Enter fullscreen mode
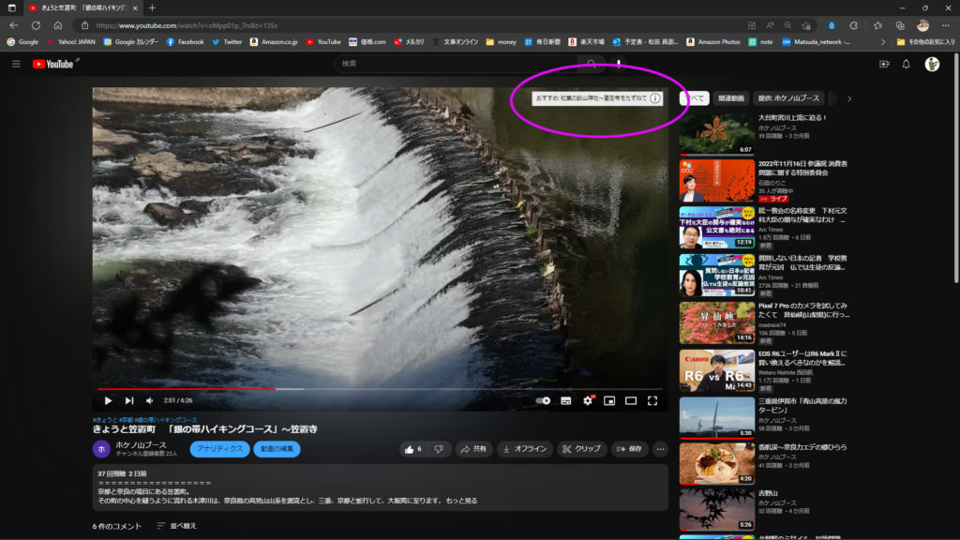This screenshot has height=540, width=960. tap(652, 400)
